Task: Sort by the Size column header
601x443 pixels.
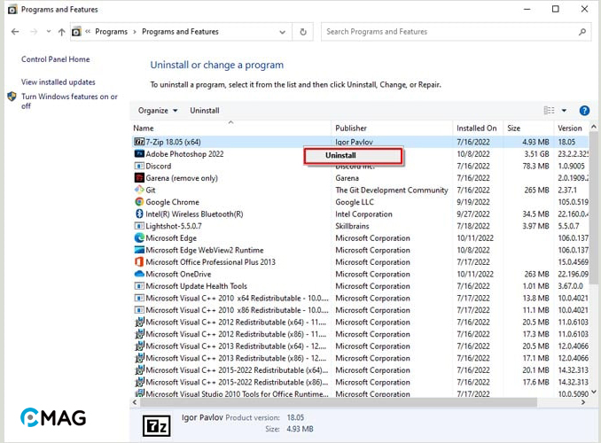Action: tap(528, 128)
